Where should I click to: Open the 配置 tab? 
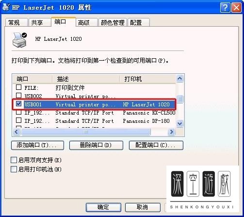pos(139,22)
